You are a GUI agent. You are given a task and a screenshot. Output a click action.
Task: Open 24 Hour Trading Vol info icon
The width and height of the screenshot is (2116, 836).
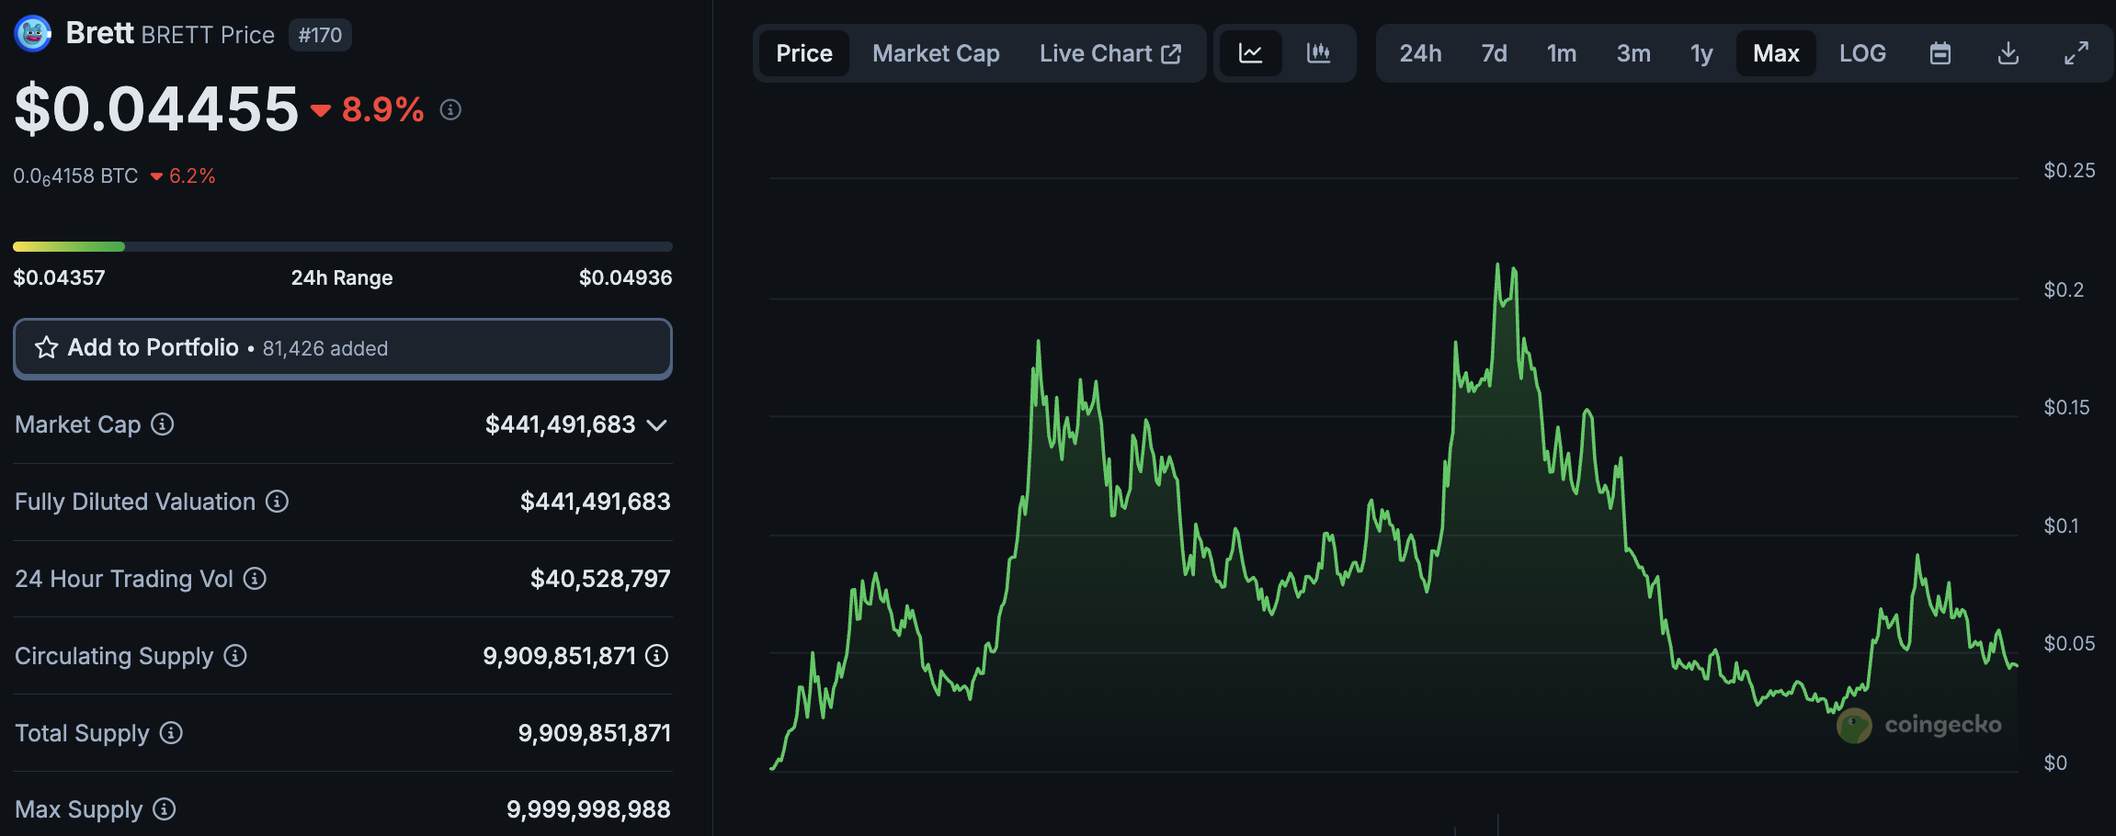(255, 579)
